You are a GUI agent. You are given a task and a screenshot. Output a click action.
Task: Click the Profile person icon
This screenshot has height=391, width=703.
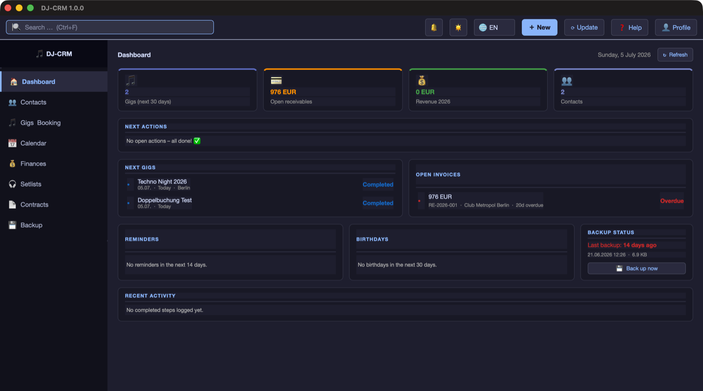(x=666, y=27)
